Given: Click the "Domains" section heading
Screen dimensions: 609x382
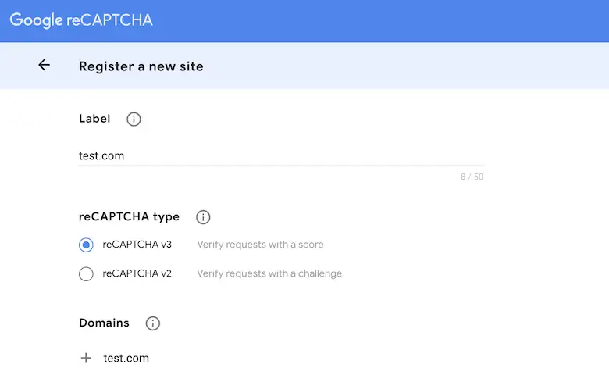Looking at the screenshot, I should coord(105,323).
